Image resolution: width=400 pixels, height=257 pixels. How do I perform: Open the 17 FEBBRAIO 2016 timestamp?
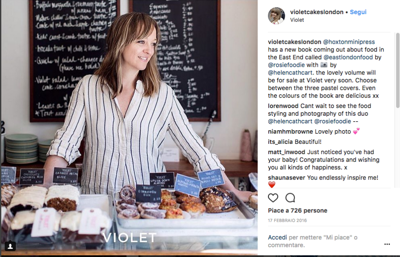[287, 220]
